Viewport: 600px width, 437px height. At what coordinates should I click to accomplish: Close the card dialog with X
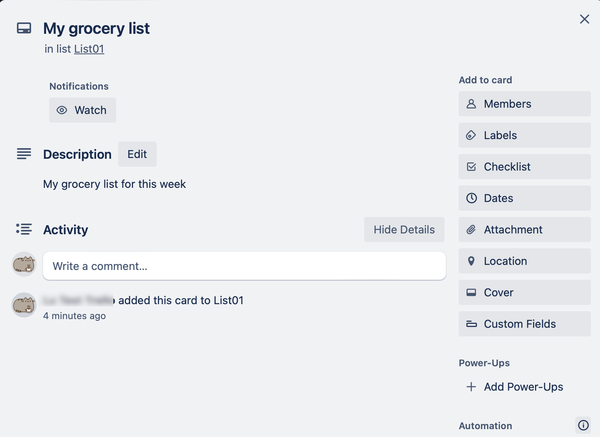[x=584, y=19]
